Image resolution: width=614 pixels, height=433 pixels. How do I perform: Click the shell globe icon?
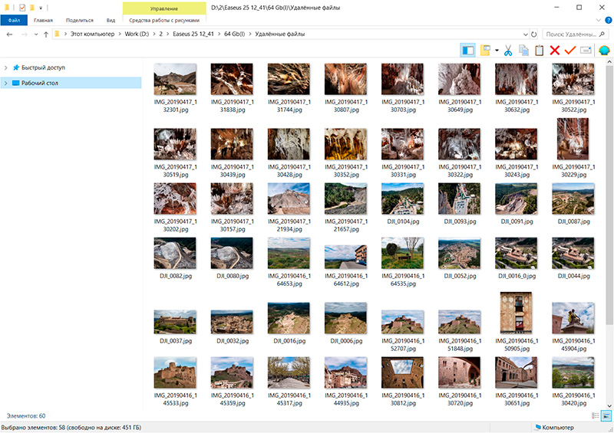pyautogui.click(x=603, y=51)
